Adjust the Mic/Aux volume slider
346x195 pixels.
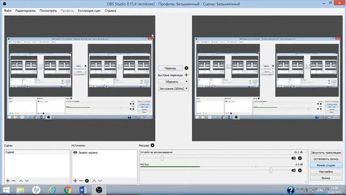[271, 170]
